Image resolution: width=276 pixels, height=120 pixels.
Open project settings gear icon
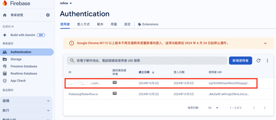pyautogui.click(x=48, y=15)
